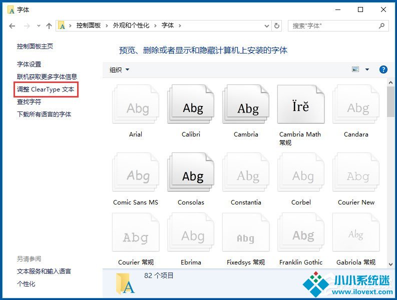397x300 pixels.
Task: Select the Calibri font icon
Action: click(x=191, y=104)
